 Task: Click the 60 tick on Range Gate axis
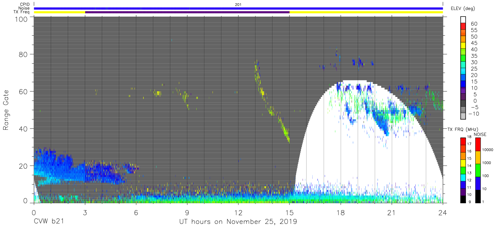[23, 91]
